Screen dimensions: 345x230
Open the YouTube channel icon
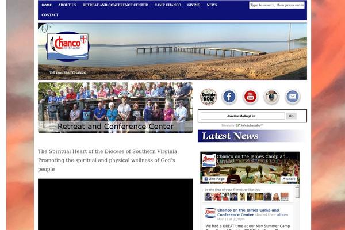click(x=251, y=97)
